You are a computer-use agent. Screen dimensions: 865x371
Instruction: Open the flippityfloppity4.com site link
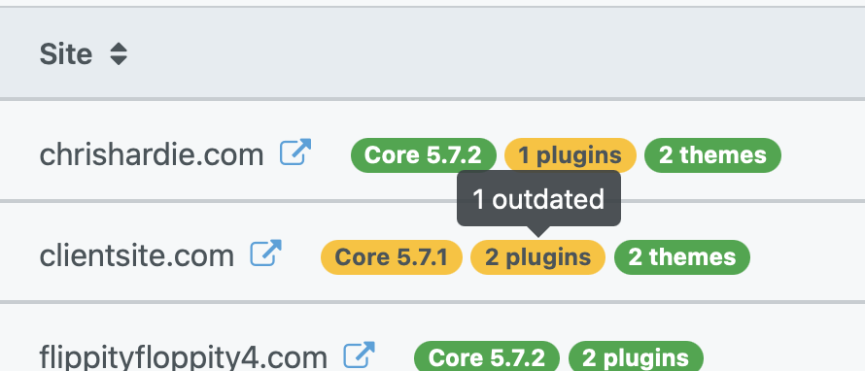(x=183, y=357)
